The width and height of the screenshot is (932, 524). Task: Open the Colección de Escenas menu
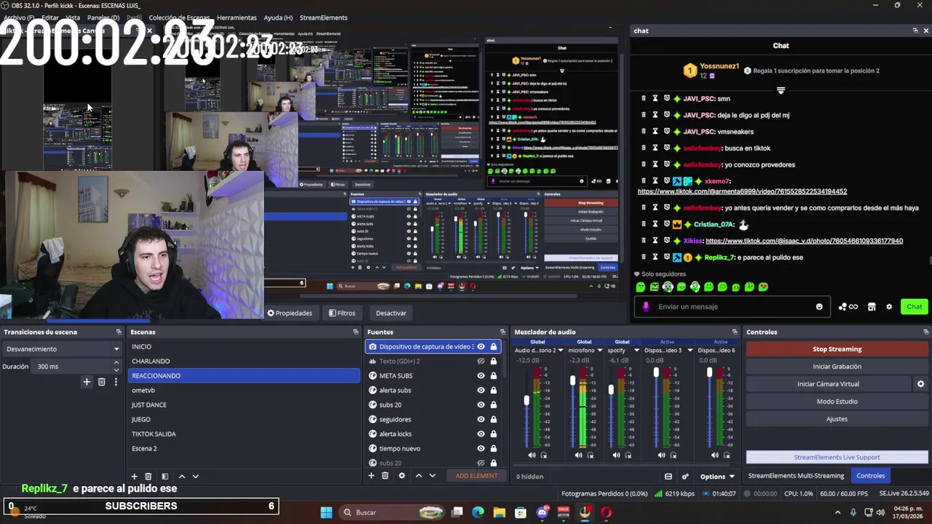pyautogui.click(x=179, y=17)
